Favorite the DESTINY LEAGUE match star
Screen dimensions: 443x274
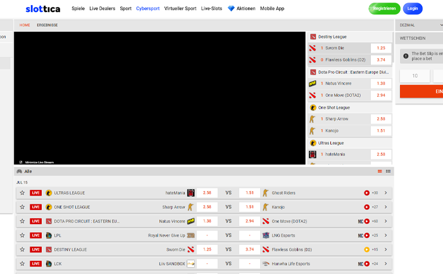[x=22, y=249]
